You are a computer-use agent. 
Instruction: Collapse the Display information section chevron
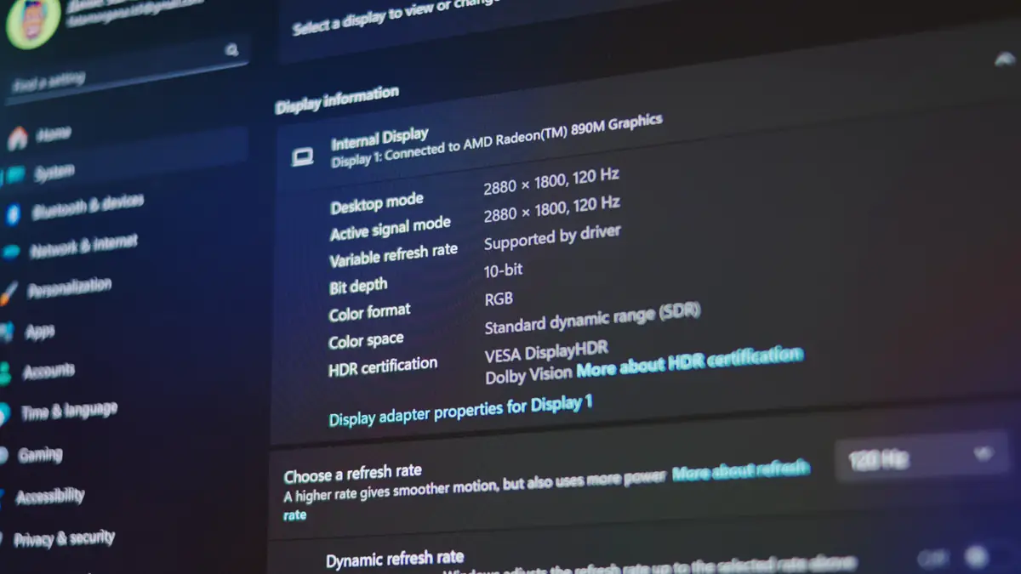1004,59
